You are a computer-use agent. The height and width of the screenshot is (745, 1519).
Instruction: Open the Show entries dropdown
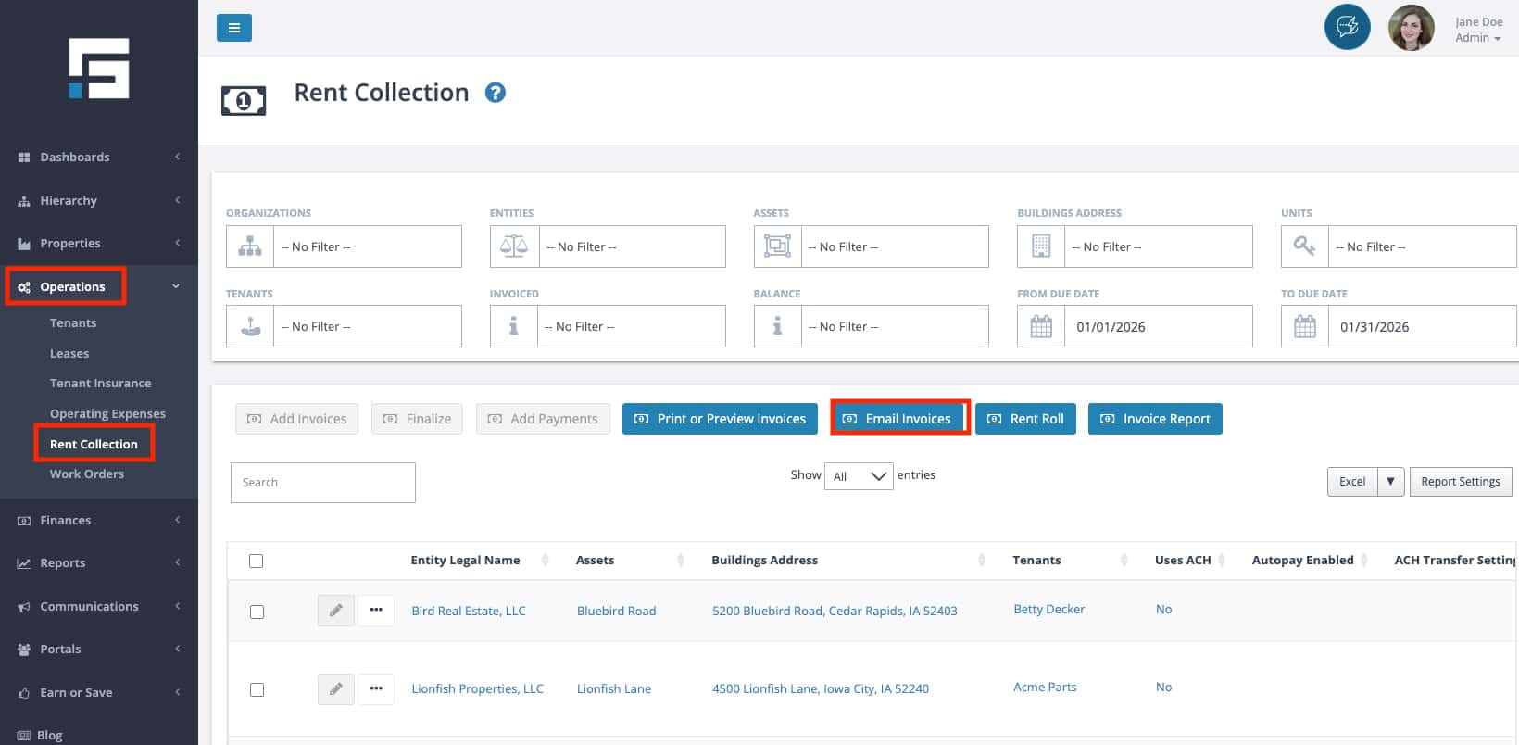click(x=859, y=476)
